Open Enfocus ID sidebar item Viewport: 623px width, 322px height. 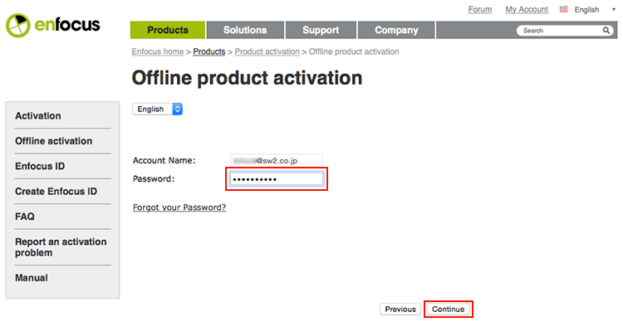point(40,166)
